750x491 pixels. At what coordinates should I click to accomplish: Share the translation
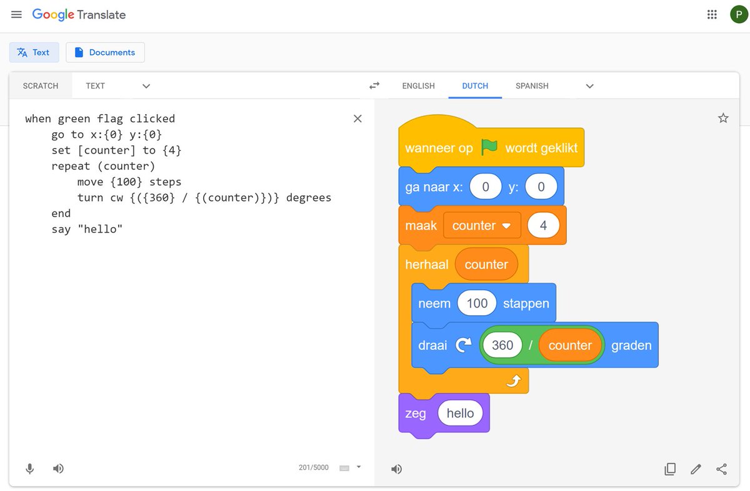721,469
